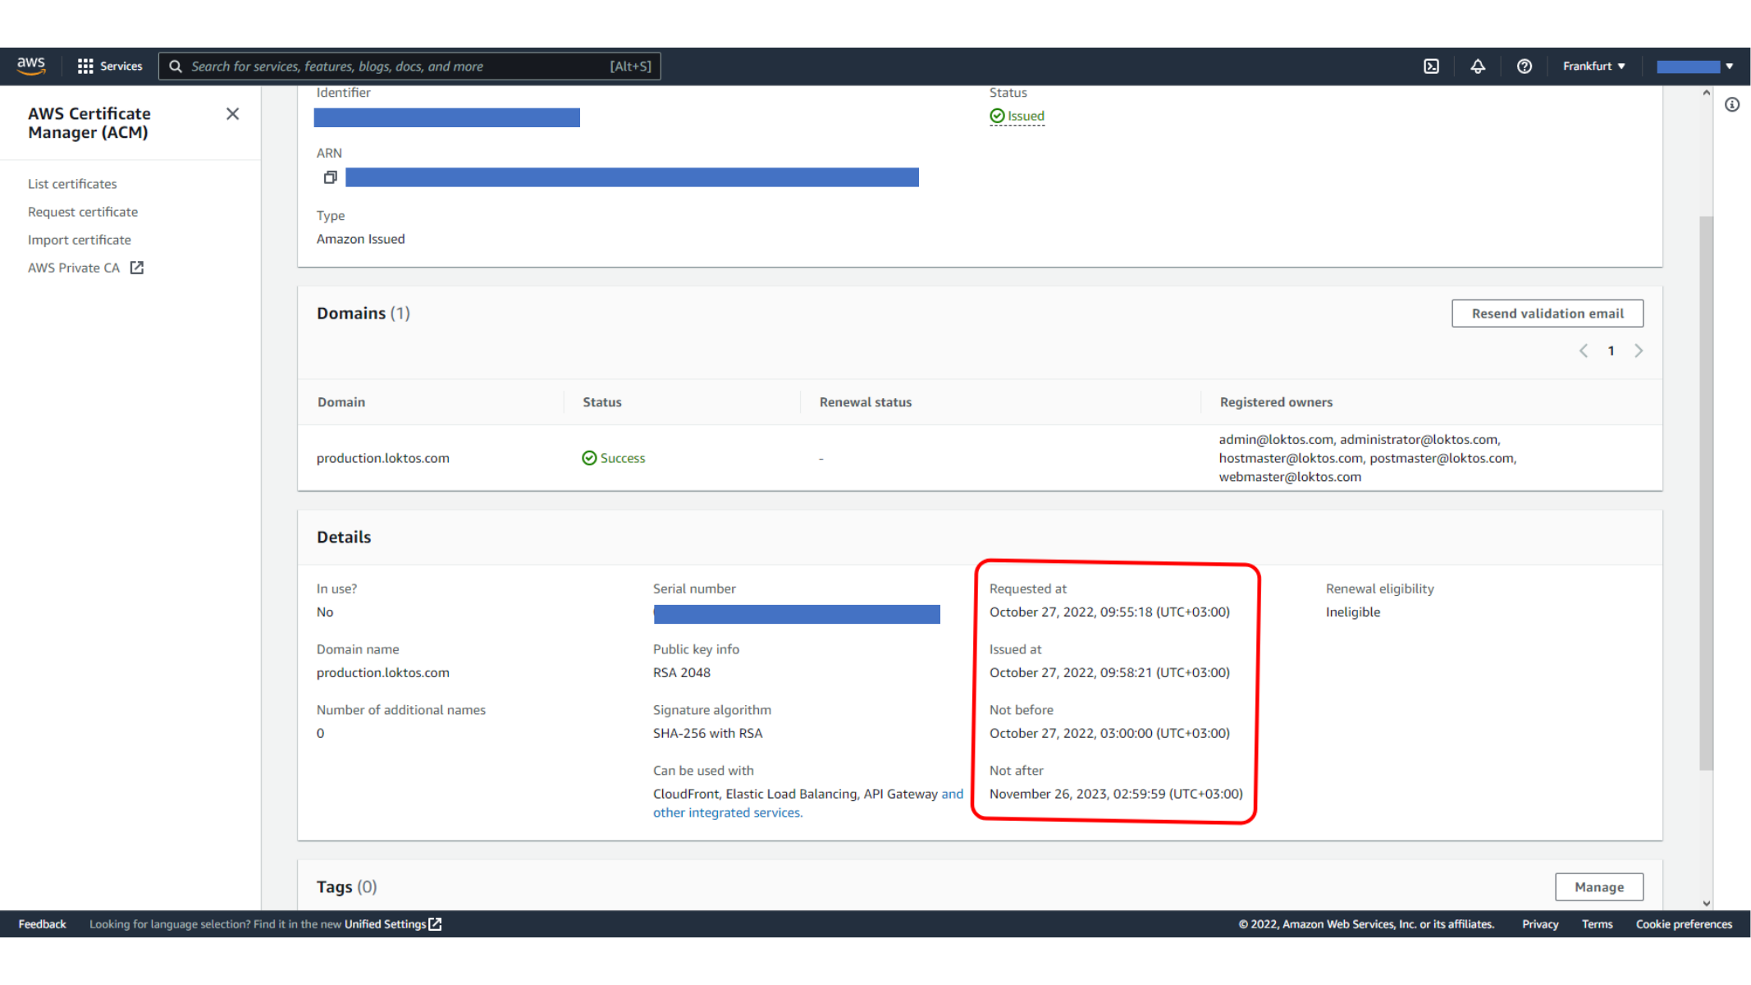Open AWS Private CA link
The width and height of the screenshot is (1751, 985).
click(x=74, y=268)
